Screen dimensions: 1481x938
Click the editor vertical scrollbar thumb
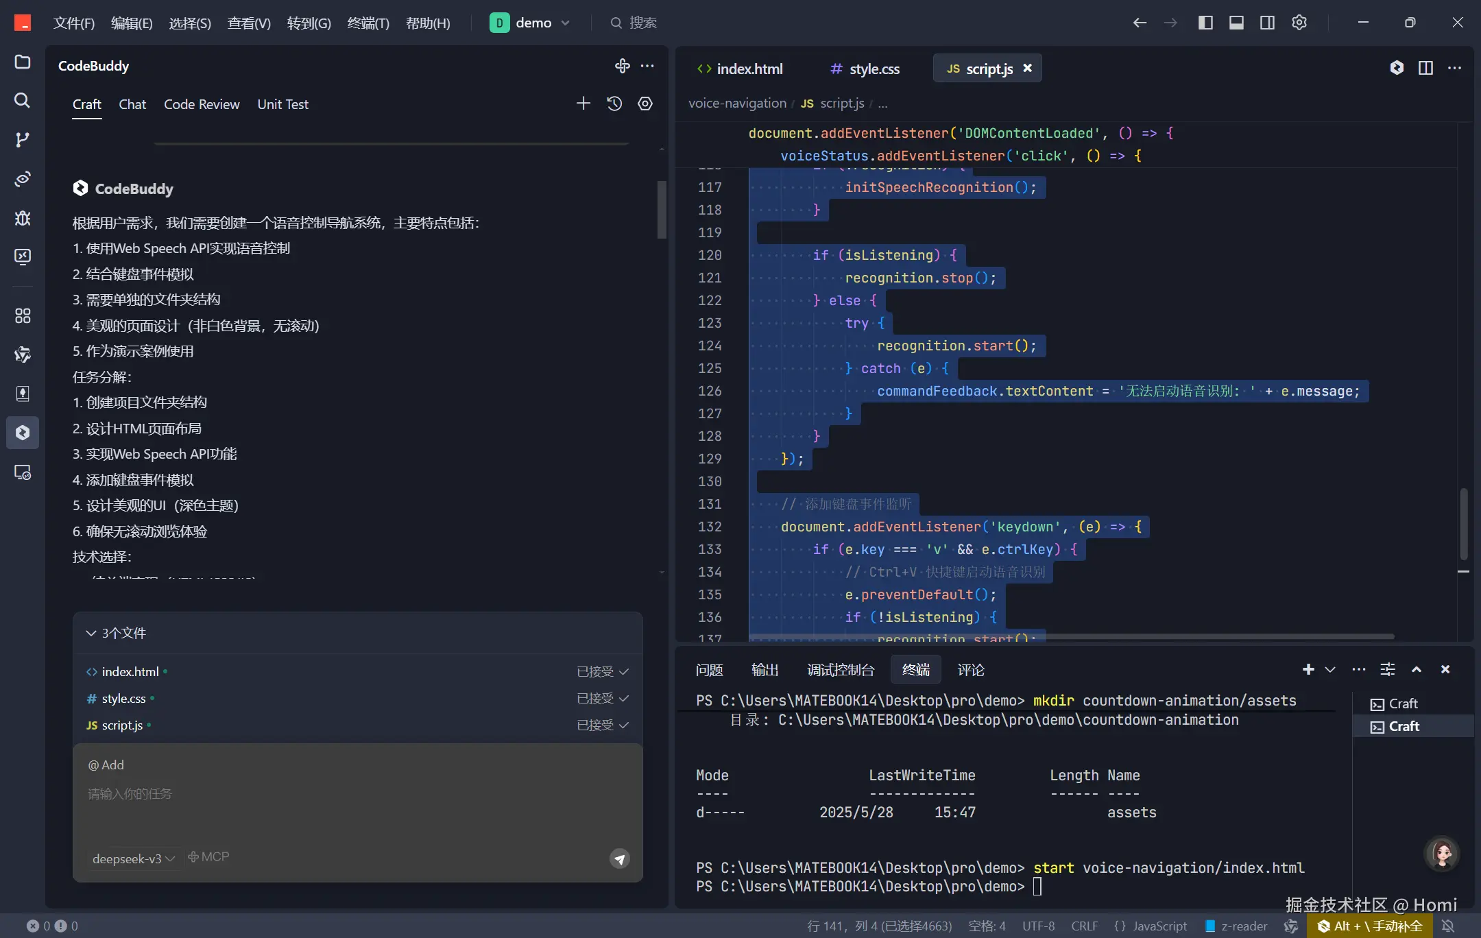click(x=1463, y=525)
